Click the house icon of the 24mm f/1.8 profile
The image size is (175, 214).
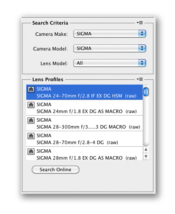(x=31, y=105)
